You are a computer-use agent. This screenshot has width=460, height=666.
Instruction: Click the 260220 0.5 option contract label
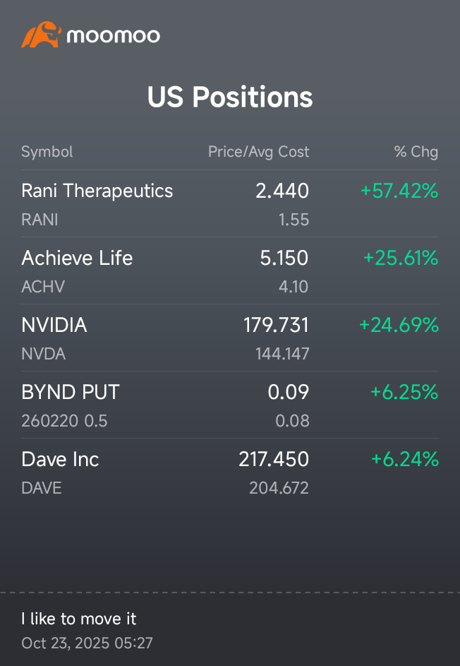pos(64,421)
